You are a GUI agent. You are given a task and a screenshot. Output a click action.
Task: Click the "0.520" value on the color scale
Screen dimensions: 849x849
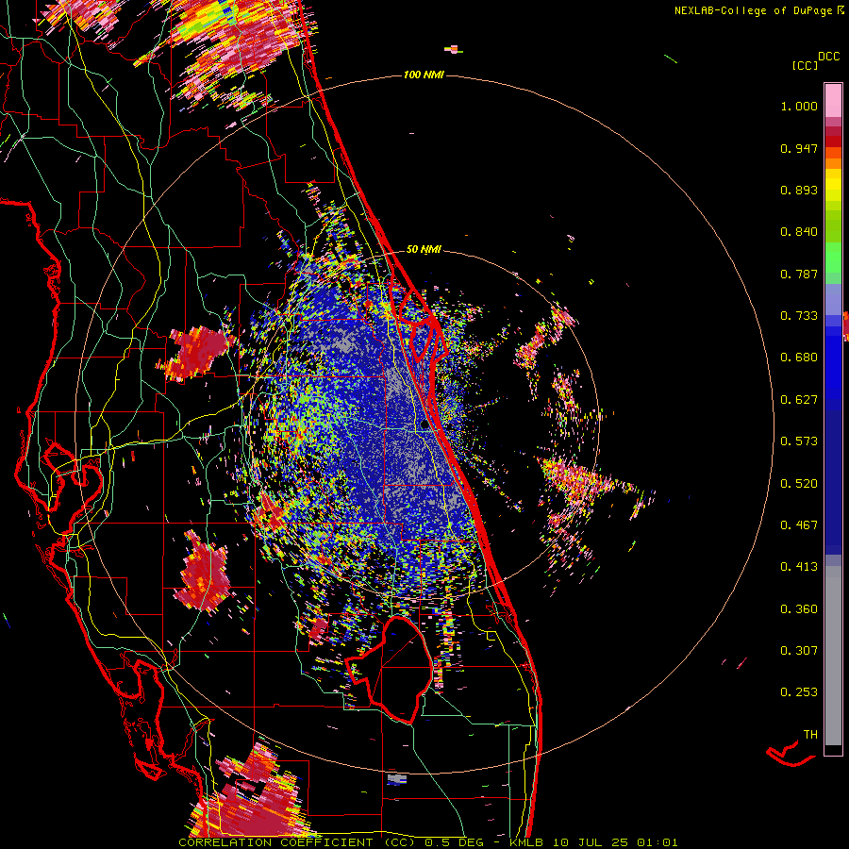click(799, 484)
